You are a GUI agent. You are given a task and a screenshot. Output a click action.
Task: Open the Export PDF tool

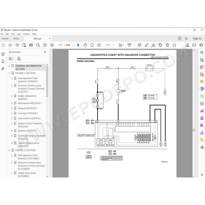tap(202, 60)
